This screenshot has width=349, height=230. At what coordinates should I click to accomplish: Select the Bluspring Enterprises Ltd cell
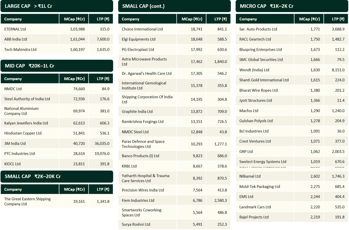coord(265,50)
